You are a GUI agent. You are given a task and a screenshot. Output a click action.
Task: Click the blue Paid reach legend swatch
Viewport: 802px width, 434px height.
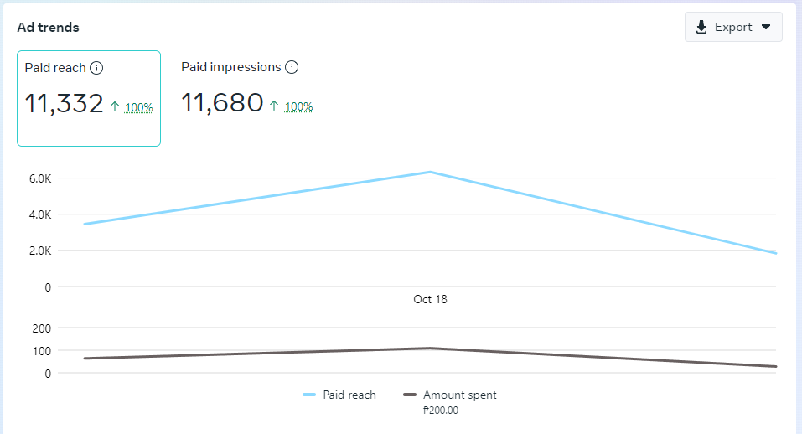tap(309, 395)
